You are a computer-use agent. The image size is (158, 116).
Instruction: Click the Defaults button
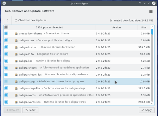pos(12,110)
